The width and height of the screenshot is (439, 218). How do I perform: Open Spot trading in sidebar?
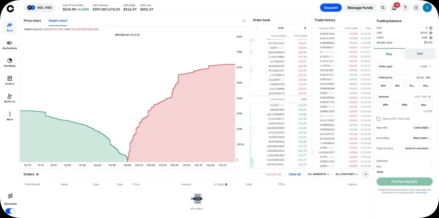coord(9,27)
